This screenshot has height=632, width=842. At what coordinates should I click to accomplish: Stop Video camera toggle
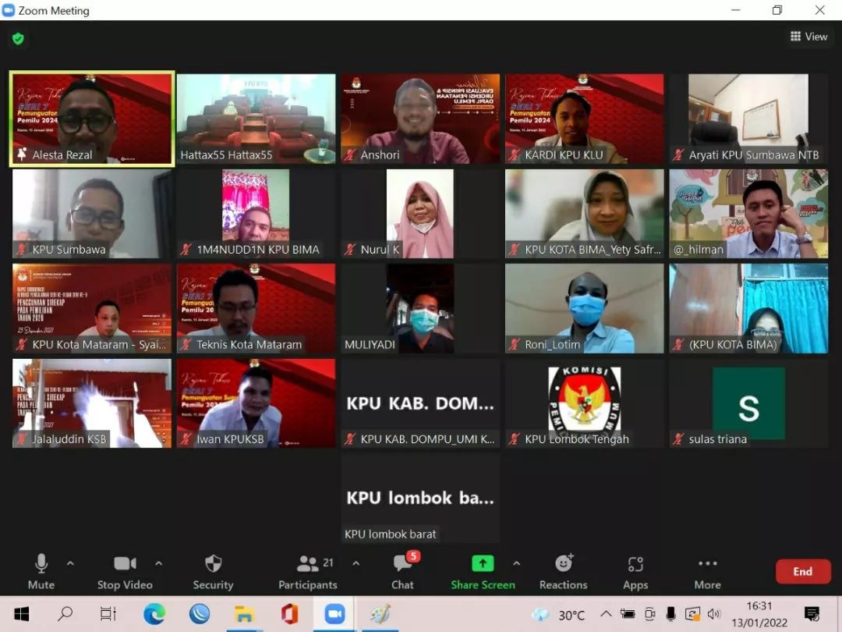pos(125,571)
